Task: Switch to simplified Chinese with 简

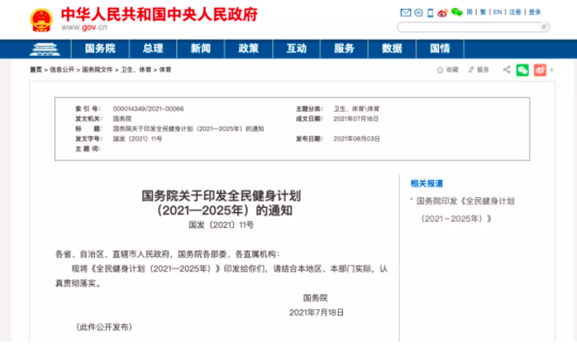Action: click(470, 12)
